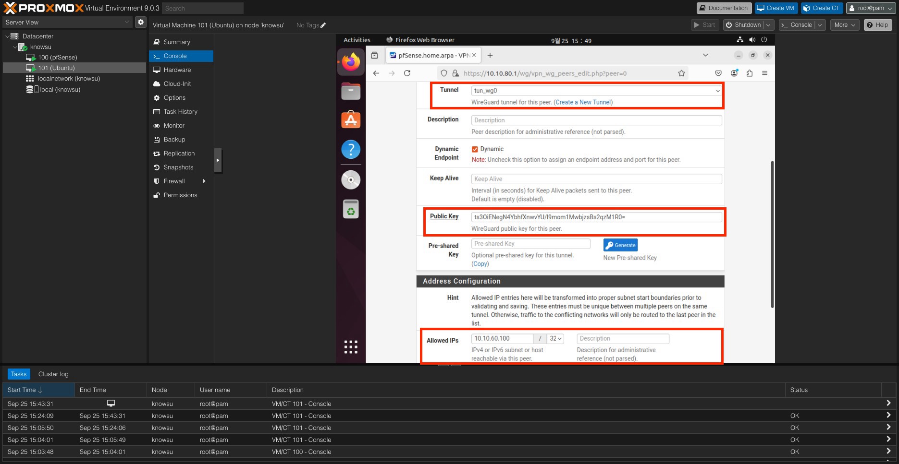Image resolution: width=899 pixels, height=464 pixels.
Task: Click the site security shield icon
Action: click(444, 73)
